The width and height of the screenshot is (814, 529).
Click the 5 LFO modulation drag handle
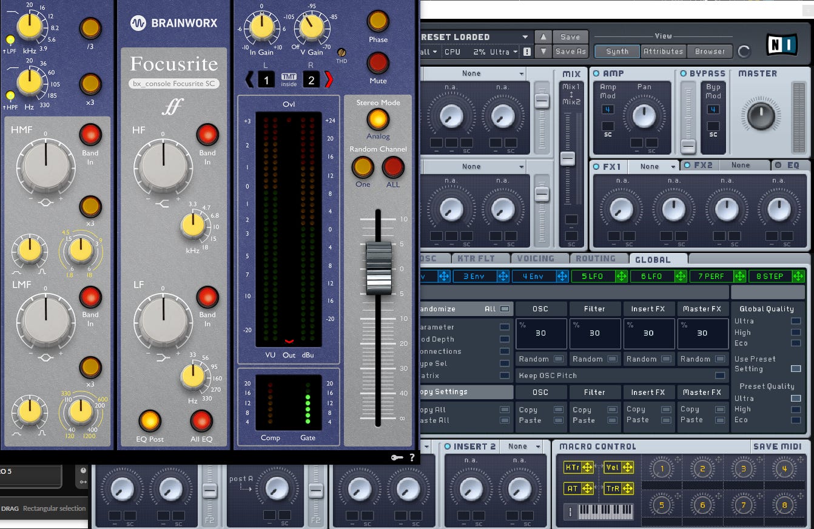pos(621,276)
